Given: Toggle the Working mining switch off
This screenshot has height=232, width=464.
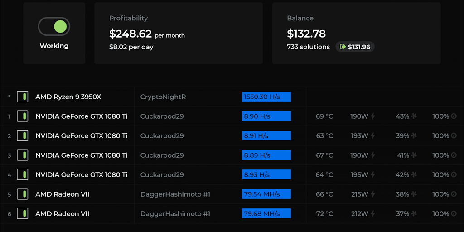Looking at the screenshot, I should click(54, 27).
